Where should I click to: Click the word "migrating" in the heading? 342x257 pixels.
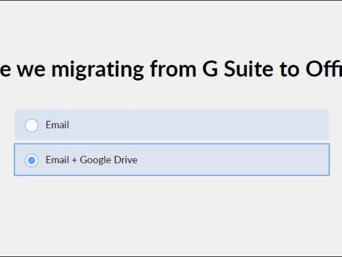click(97, 70)
